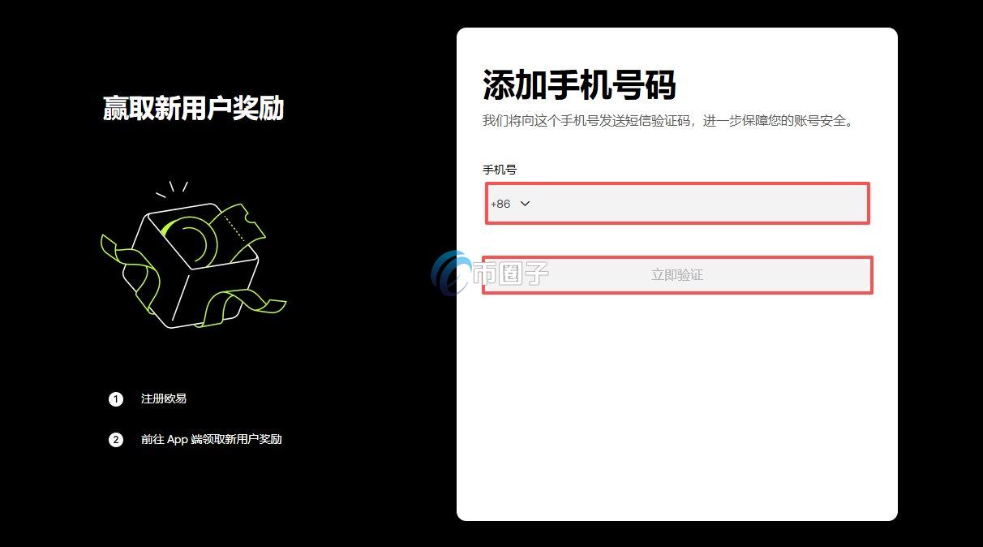This screenshot has width=983, height=547.
Task: Click the 赢取新用户奖励 heading text
Action: click(192, 110)
